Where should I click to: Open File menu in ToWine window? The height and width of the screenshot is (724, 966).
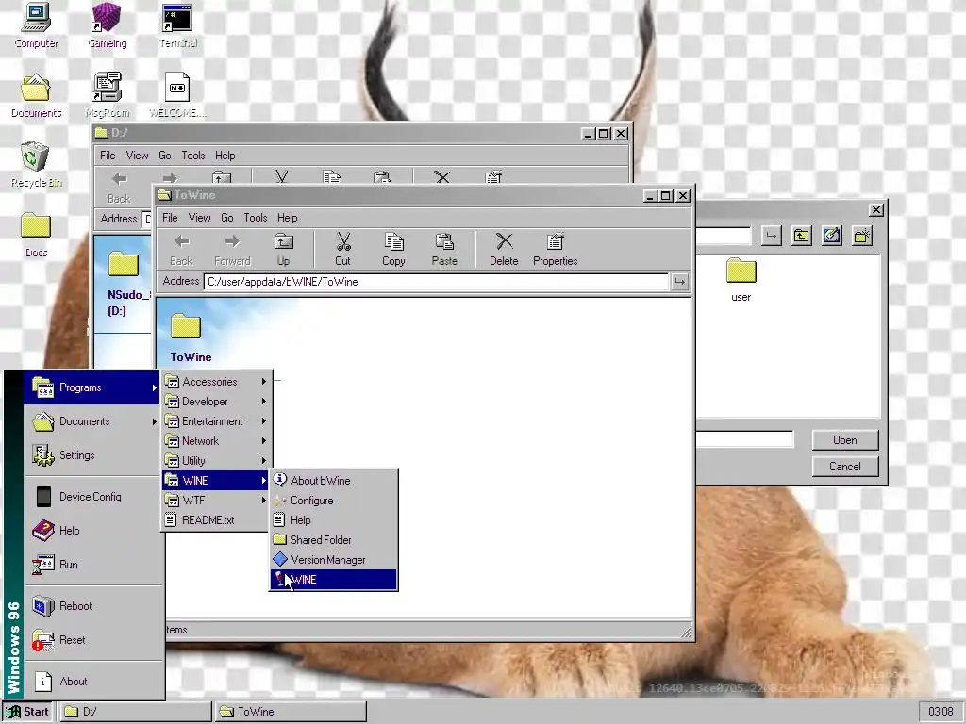coord(170,218)
